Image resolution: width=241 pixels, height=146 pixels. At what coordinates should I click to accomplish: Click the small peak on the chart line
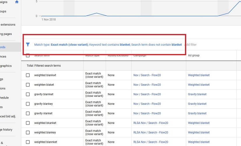pyautogui.click(x=96, y=13)
